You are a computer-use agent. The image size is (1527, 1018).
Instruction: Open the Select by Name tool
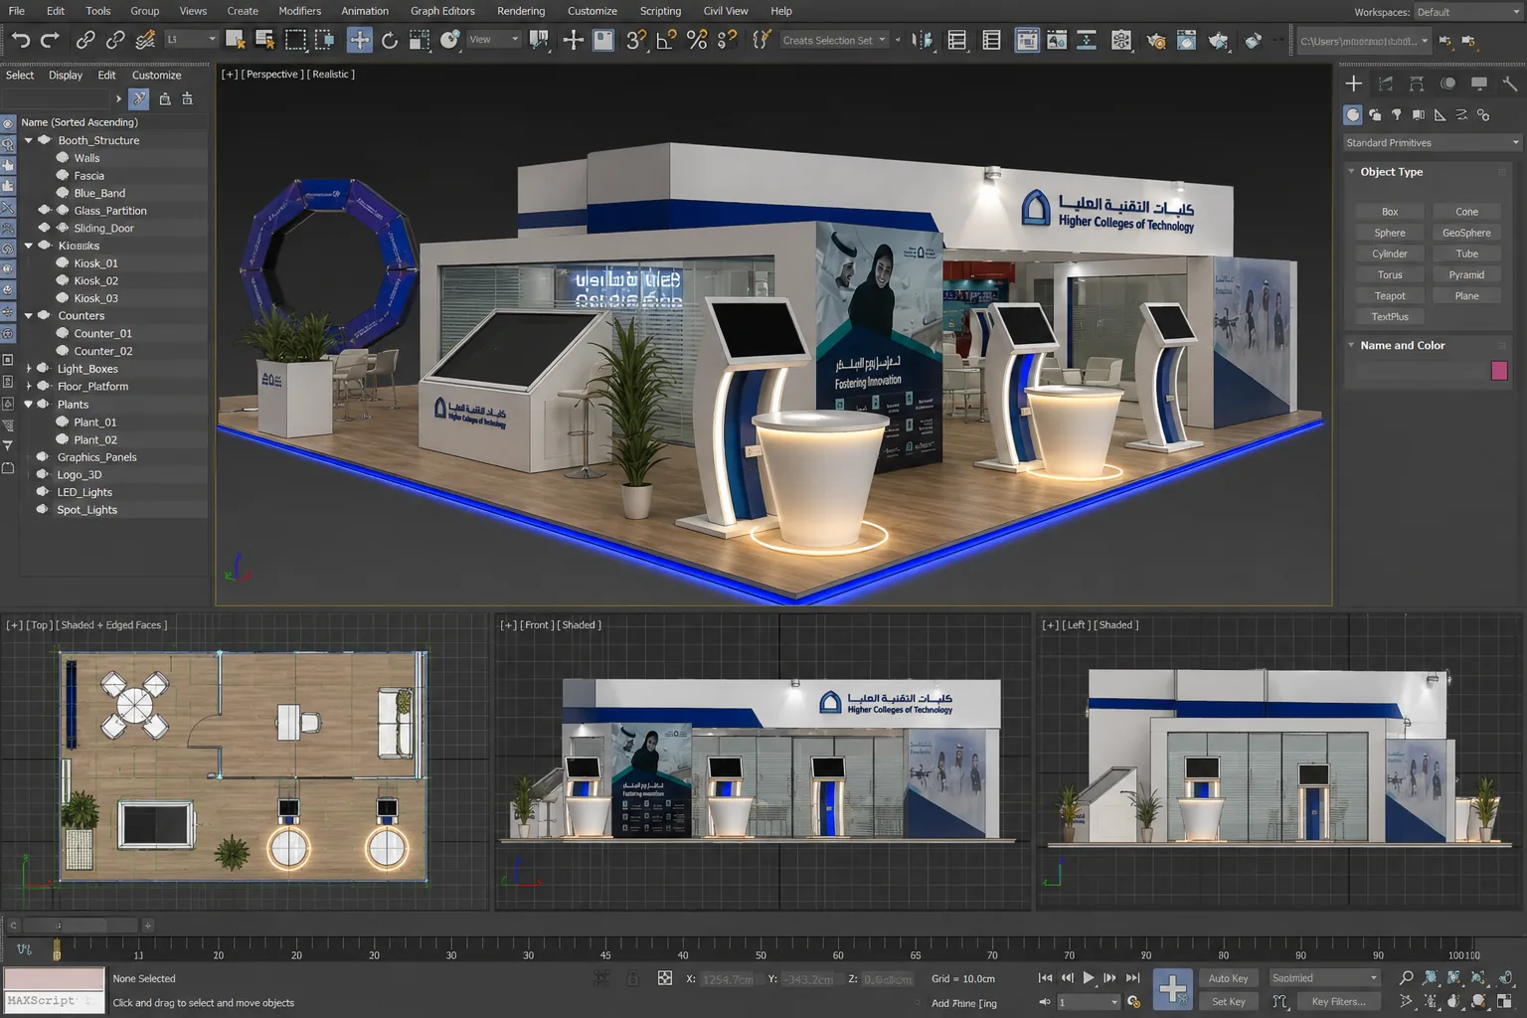(x=264, y=40)
